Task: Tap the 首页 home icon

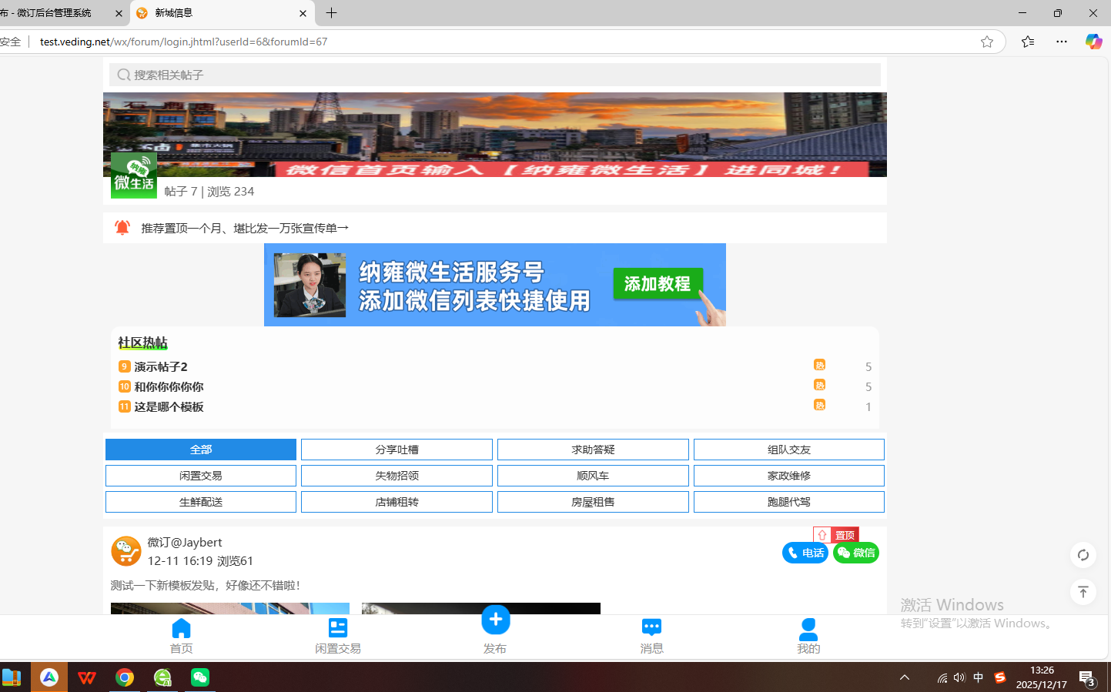Action: pos(181,628)
